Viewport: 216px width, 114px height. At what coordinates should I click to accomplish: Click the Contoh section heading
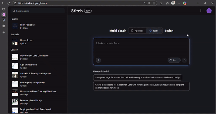tap(14, 50)
